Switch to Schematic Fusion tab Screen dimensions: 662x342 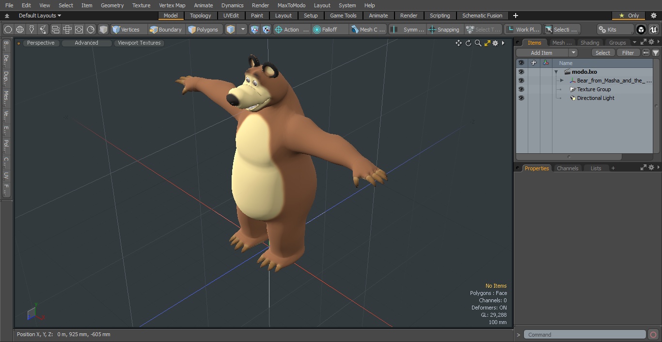click(x=482, y=16)
